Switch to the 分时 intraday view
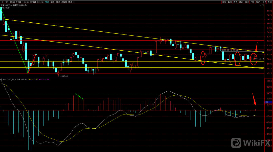This screenshot has height=152, width=273. pyautogui.click(x=6, y=2)
